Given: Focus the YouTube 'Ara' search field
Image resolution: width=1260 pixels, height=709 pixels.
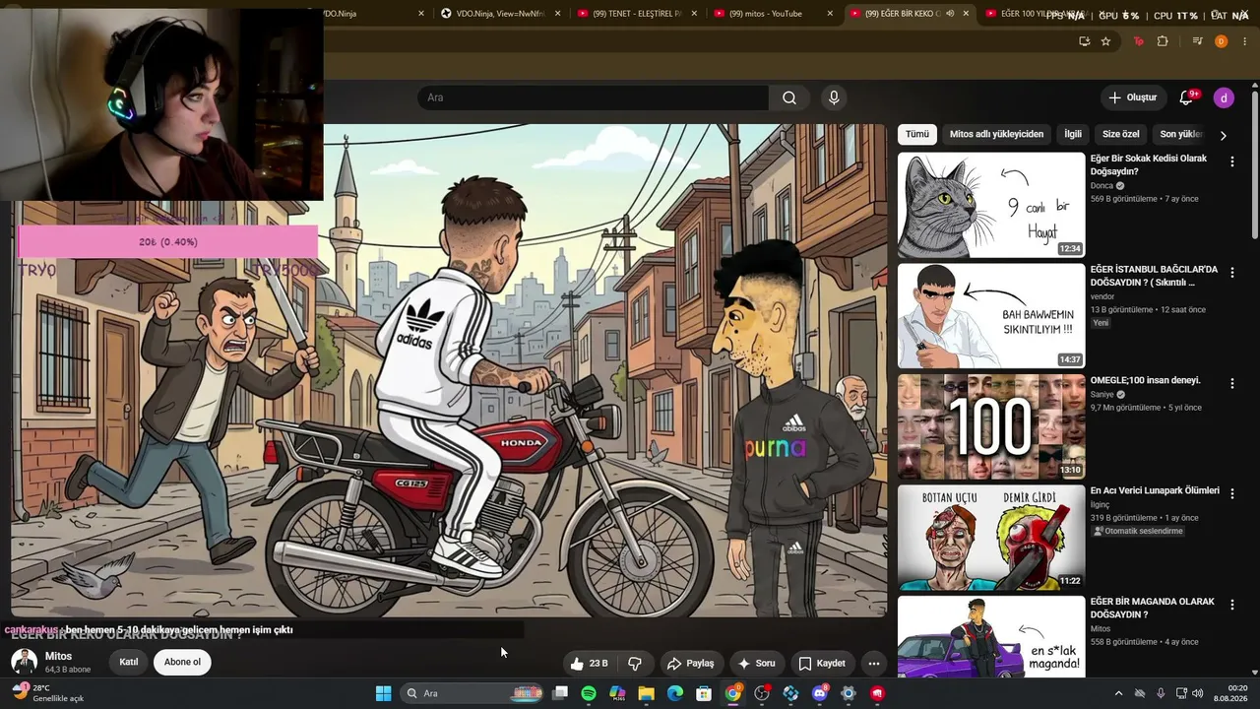Looking at the screenshot, I should tap(593, 97).
